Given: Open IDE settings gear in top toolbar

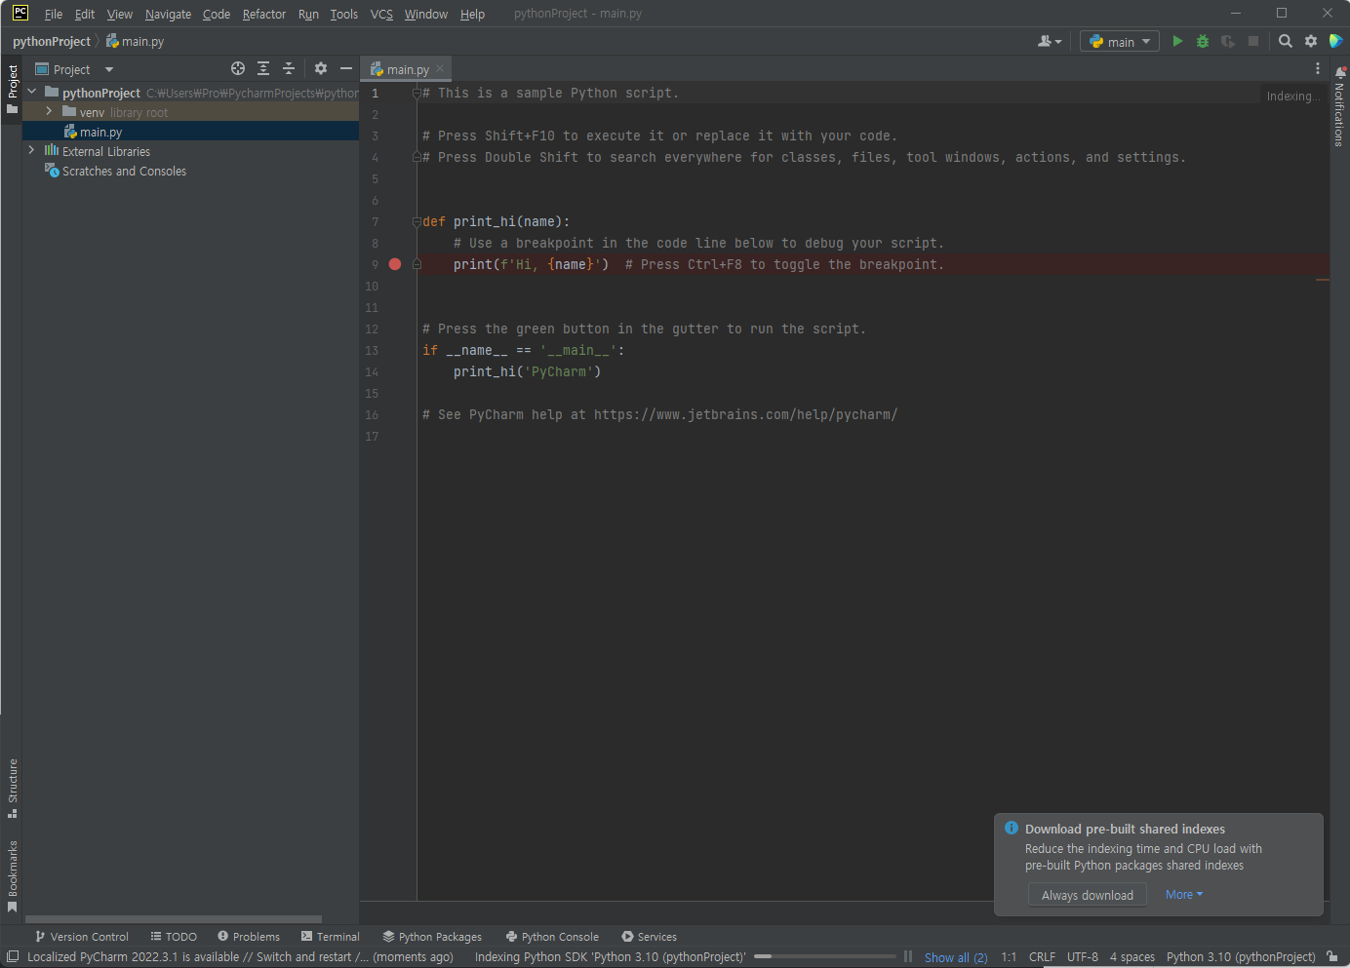Looking at the screenshot, I should 1311,41.
